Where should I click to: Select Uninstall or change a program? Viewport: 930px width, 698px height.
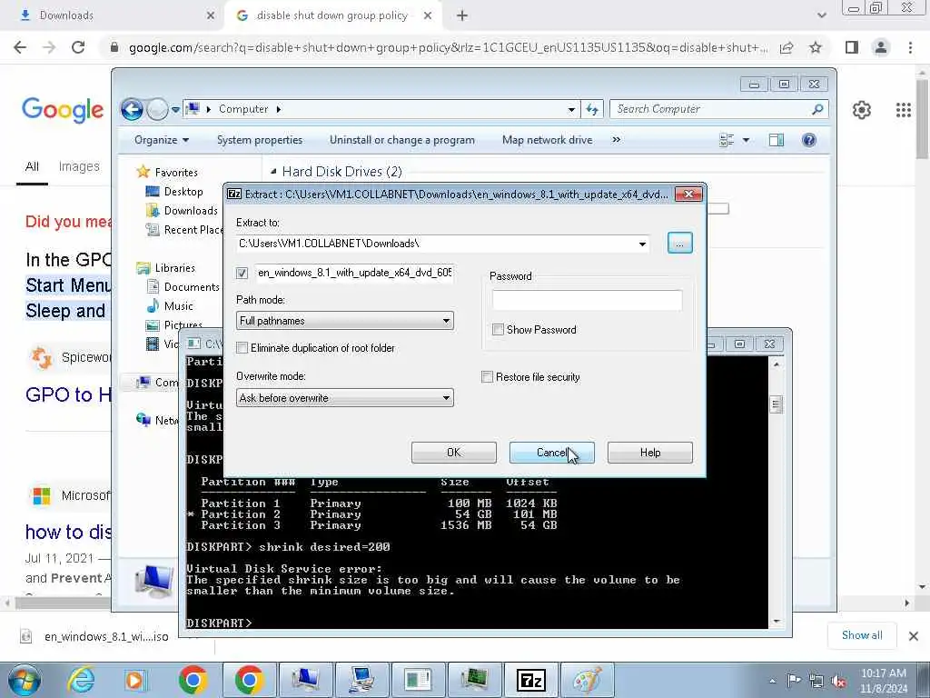coord(402,140)
